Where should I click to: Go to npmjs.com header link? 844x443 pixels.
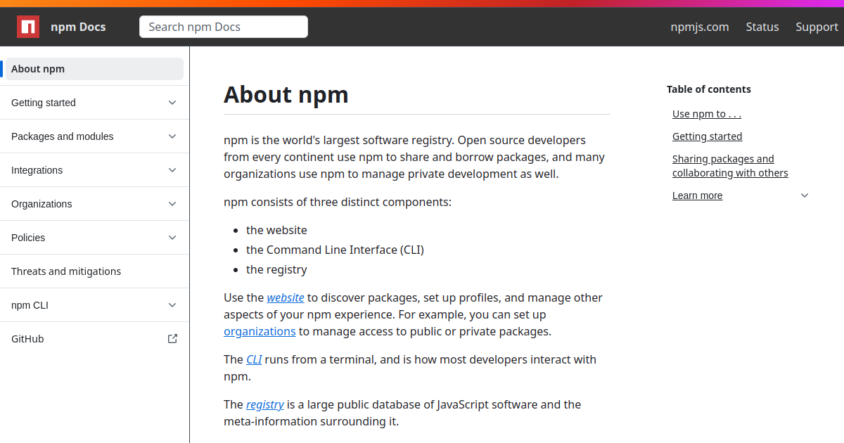pyautogui.click(x=700, y=27)
